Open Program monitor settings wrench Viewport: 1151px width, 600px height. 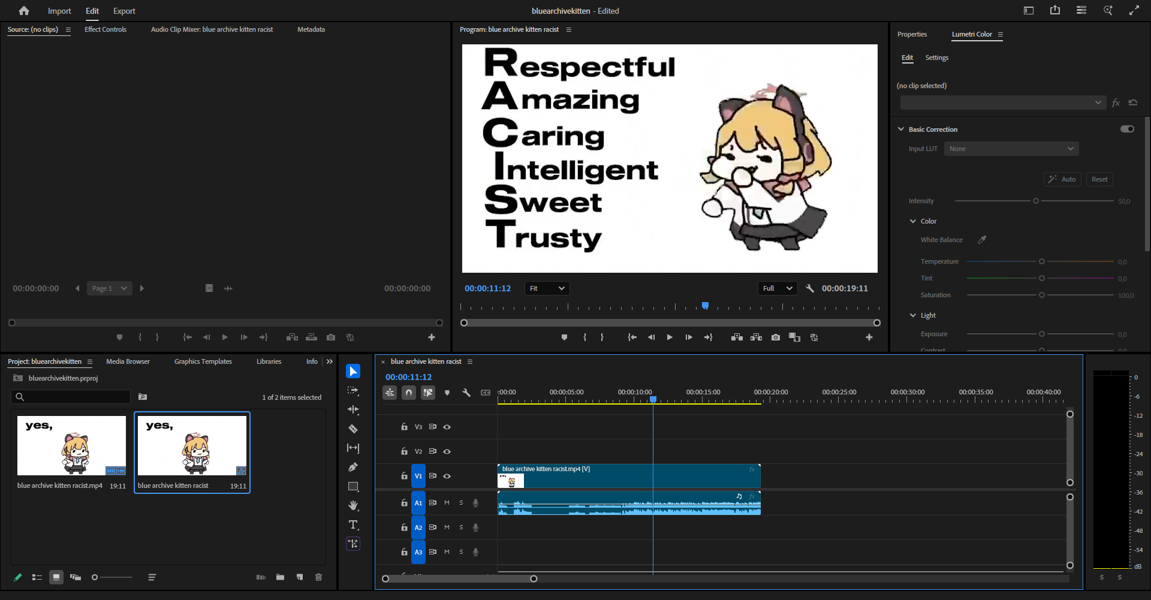coord(810,288)
